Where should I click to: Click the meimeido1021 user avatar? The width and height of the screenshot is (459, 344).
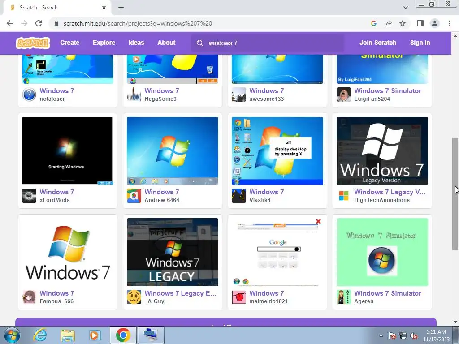[239, 297]
